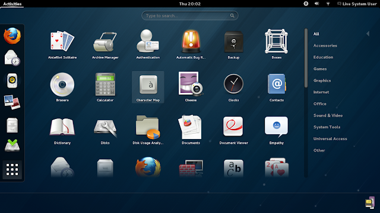The height and width of the screenshot is (213, 380).
Task: Filter apps by Accessories
Action: 325,46
